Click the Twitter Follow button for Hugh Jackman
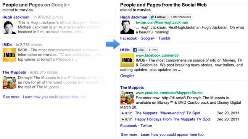248x139 pixels. (158, 17)
